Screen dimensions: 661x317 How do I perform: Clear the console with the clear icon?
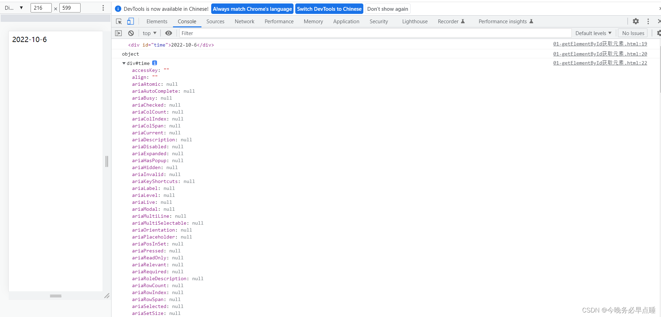coord(131,33)
